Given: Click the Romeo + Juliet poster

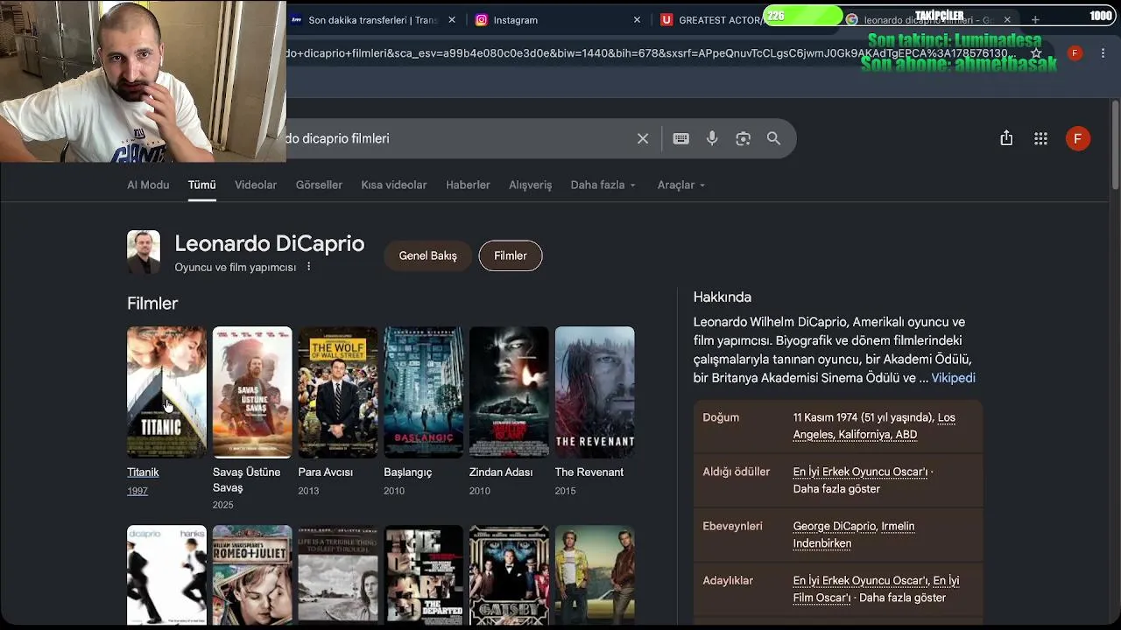Looking at the screenshot, I should [x=252, y=575].
